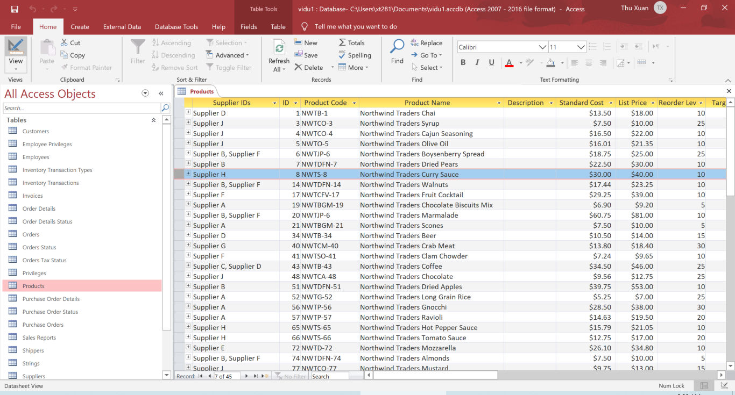Open font color dropdown arrow
The width and height of the screenshot is (735, 395).
pyautogui.click(x=520, y=63)
